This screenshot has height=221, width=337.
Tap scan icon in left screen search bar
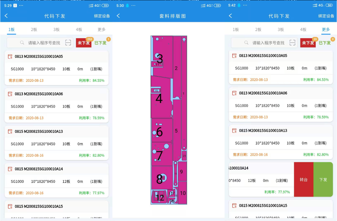point(68,43)
